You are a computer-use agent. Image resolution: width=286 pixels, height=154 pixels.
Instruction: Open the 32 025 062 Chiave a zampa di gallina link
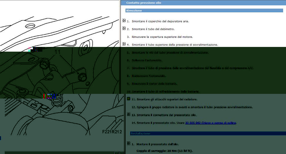(210, 123)
